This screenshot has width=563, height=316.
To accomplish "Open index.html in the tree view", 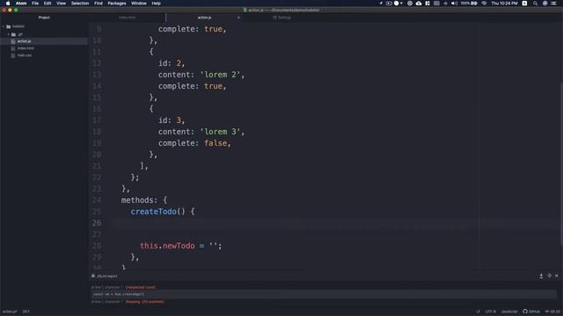I will (26, 48).
